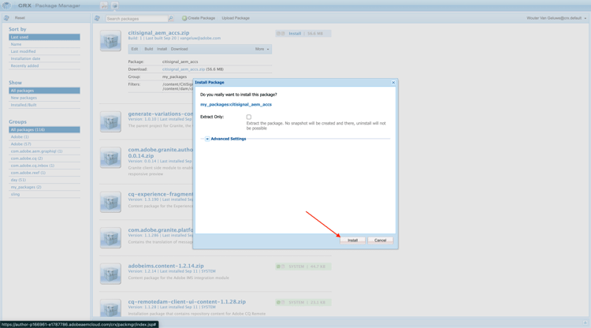
Task: Click the cq-experience-fragment package cube icon
Action: (110, 202)
